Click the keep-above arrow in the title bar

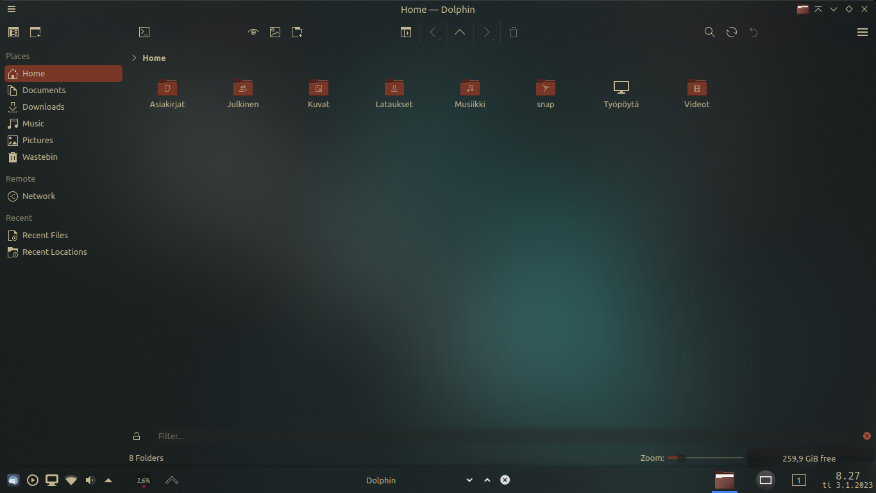(x=818, y=9)
